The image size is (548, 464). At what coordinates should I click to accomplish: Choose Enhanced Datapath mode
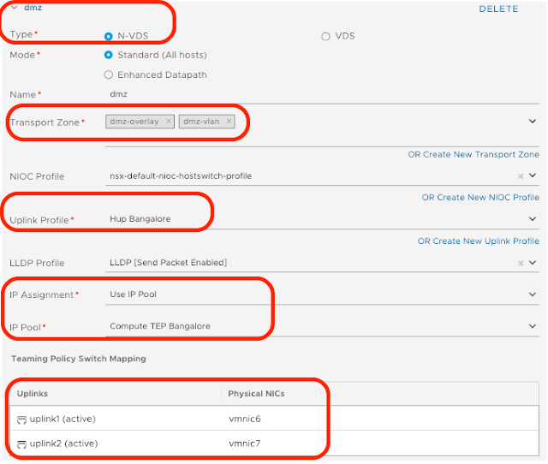click(109, 74)
